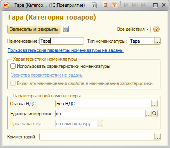Image resolution: width=170 pixels, height=148 pixels.
Task: Add to favorites using the star icon
Action: tap(94, 5)
